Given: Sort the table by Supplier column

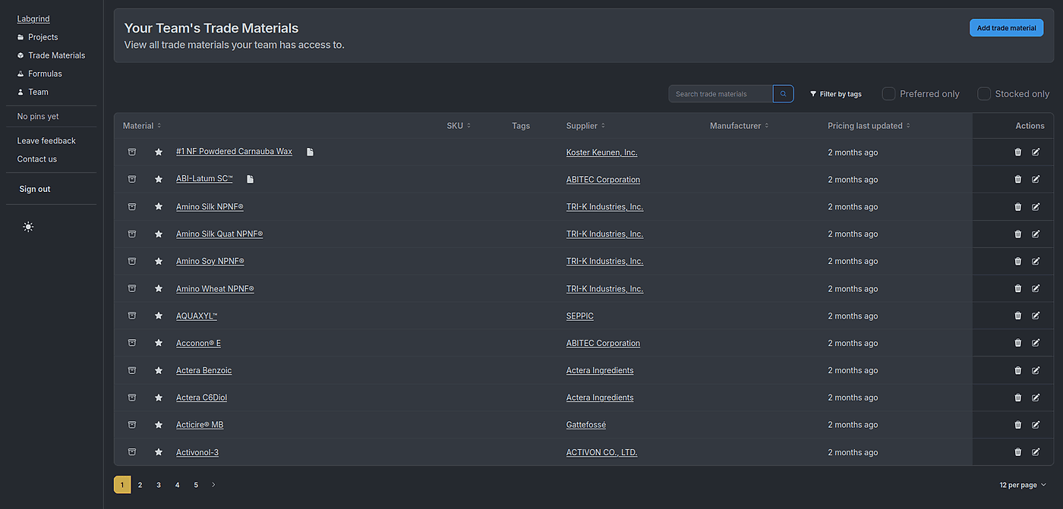Looking at the screenshot, I should tap(585, 125).
